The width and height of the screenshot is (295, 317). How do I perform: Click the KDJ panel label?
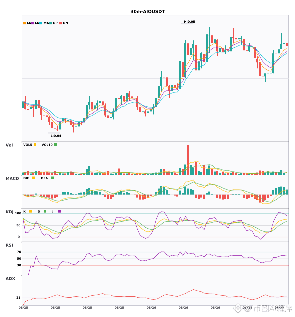point(9,212)
